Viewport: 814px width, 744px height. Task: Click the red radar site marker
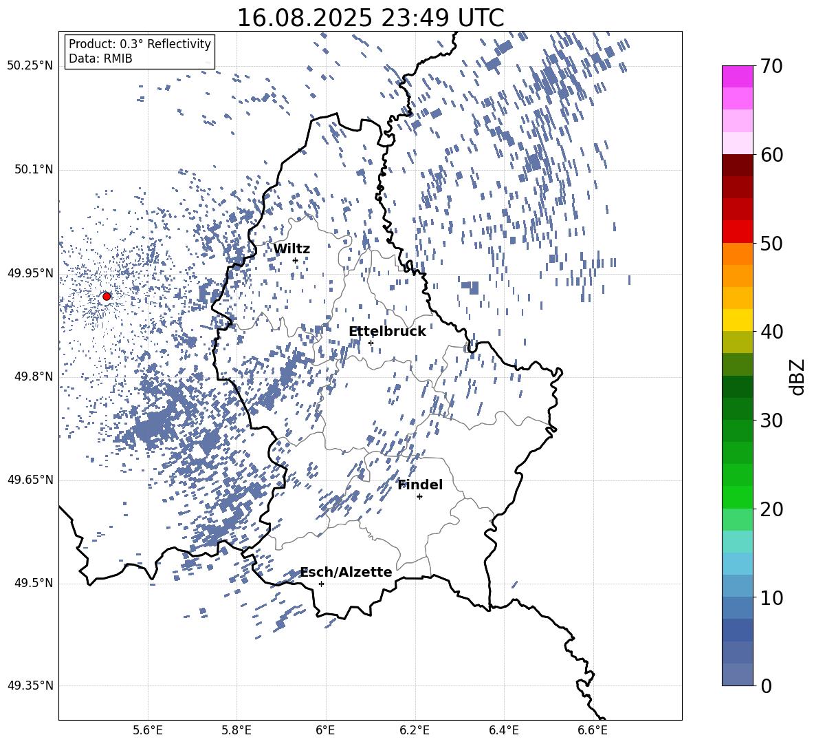pyautogui.click(x=107, y=296)
